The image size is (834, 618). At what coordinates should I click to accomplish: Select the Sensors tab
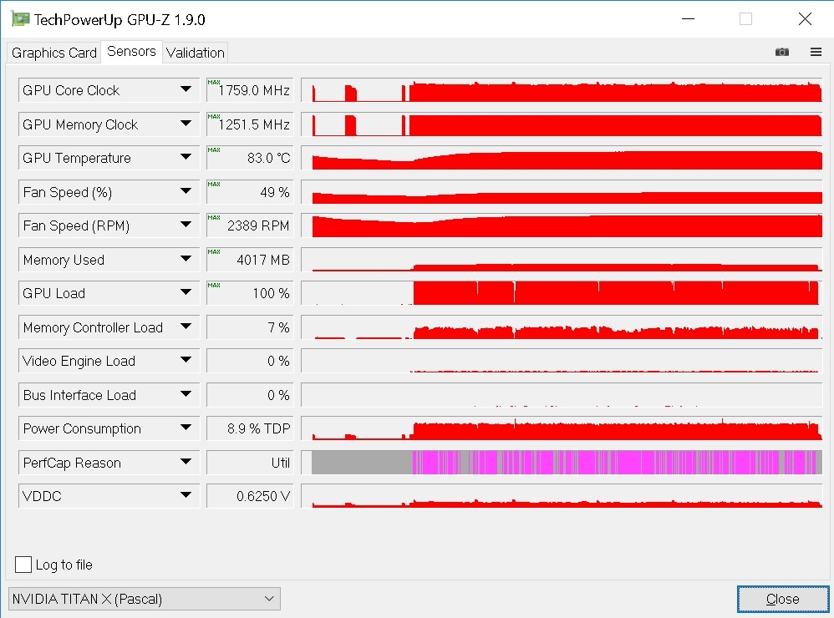[x=131, y=52]
